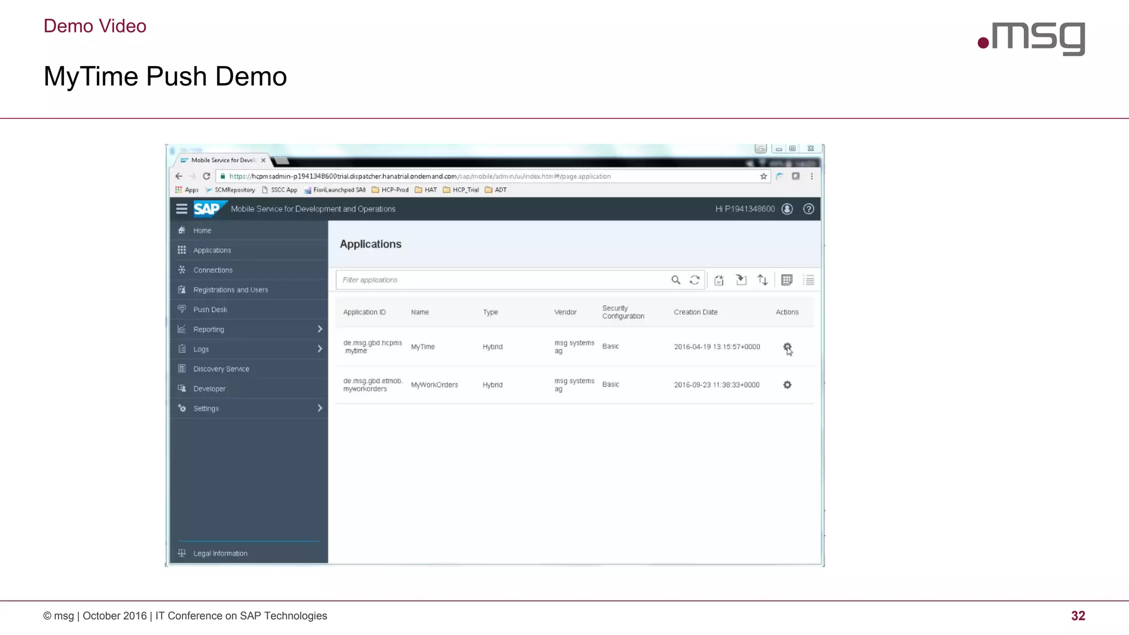Screen dimensions: 1129x635
Task: Select the Mobile Service browser tab
Action: pos(223,160)
